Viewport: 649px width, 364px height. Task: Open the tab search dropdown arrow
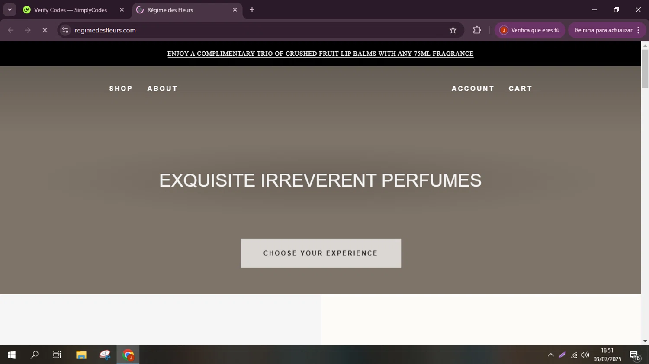click(10, 9)
